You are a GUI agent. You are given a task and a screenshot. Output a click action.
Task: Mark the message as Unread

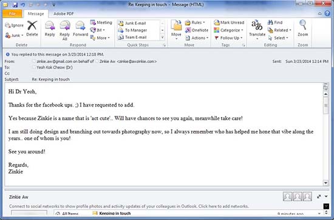click(x=229, y=22)
